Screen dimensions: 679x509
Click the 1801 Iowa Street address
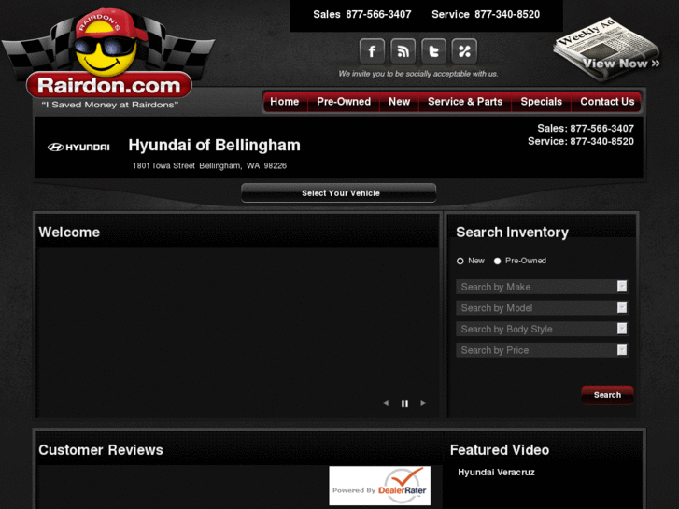209,166
